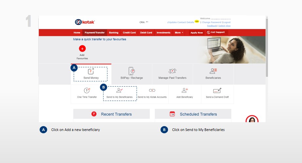Open the Send Money option
Viewport: 302px width, 163px height.
[x=91, y=74]
